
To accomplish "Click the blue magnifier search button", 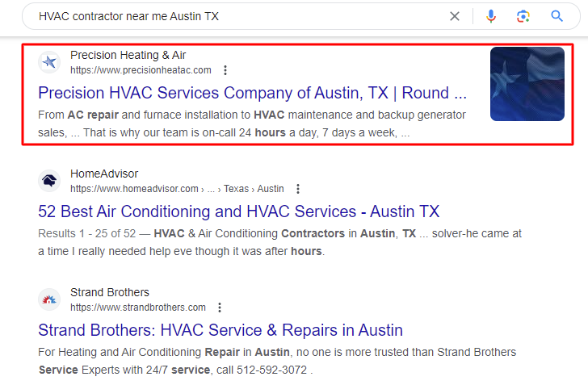I will coord(556,16).
